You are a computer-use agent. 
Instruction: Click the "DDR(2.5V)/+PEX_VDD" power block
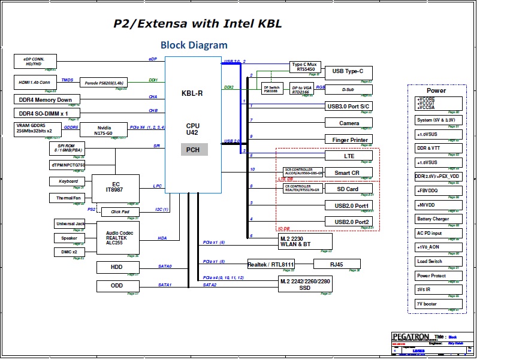(x=439, y=177)
